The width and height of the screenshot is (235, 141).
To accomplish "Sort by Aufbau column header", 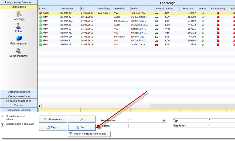I will click(x=172, y=9).
